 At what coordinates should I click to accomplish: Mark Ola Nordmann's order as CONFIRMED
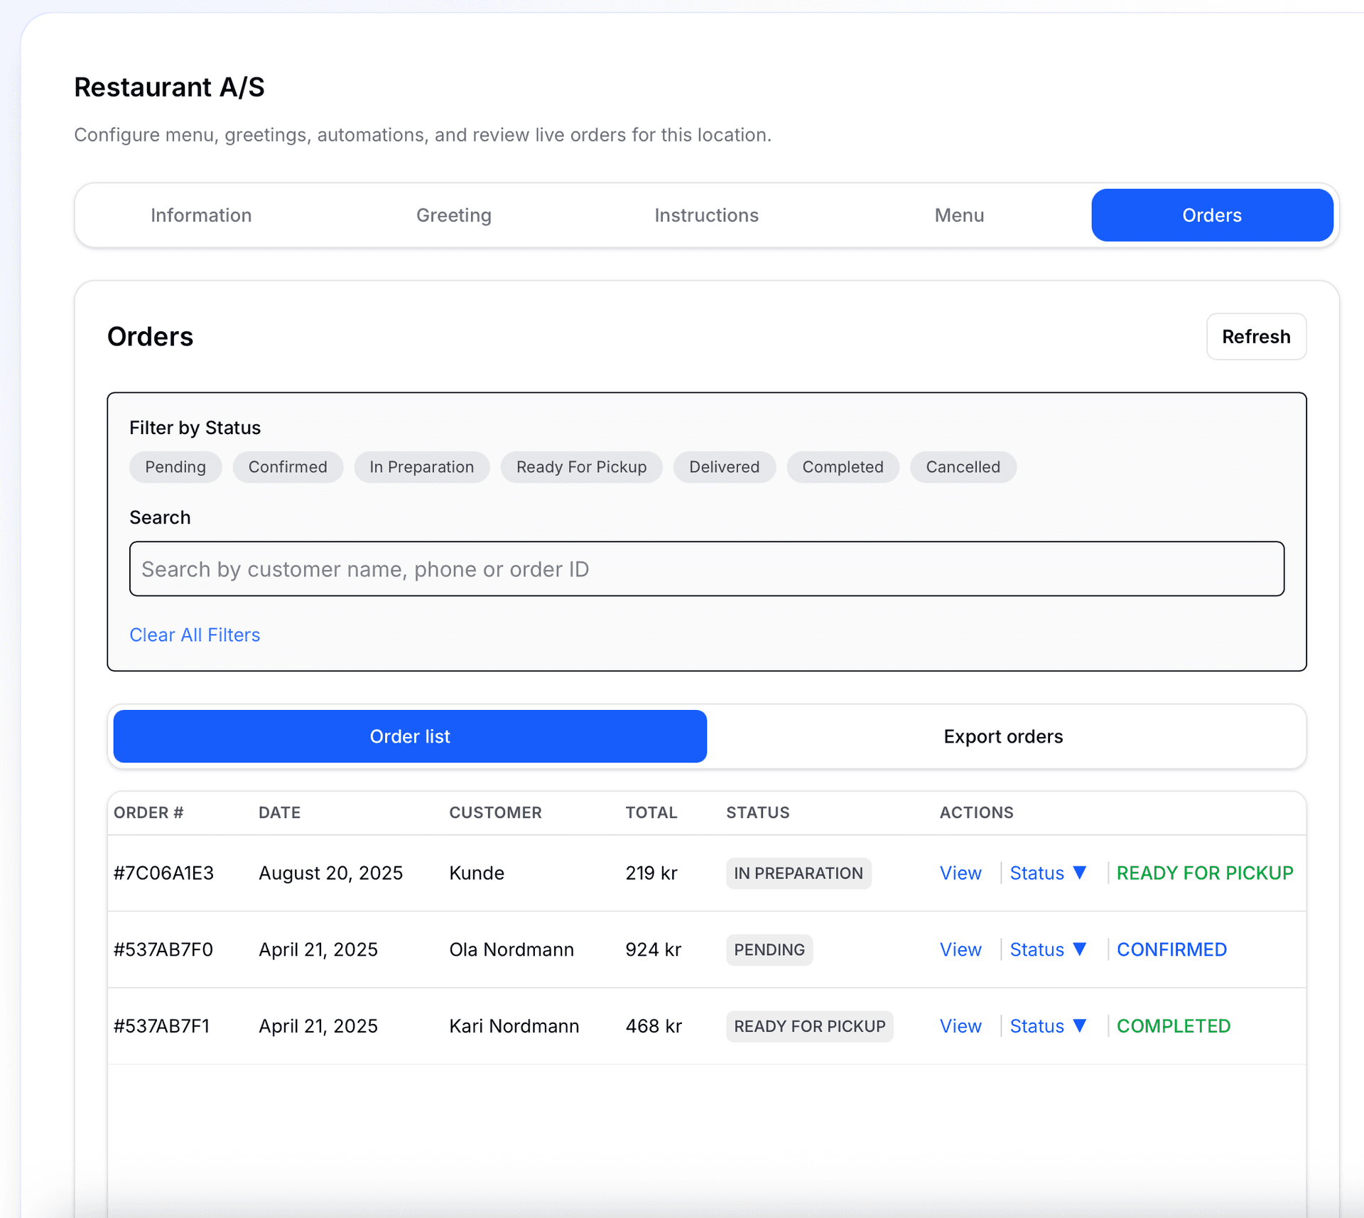point(1171,949)
